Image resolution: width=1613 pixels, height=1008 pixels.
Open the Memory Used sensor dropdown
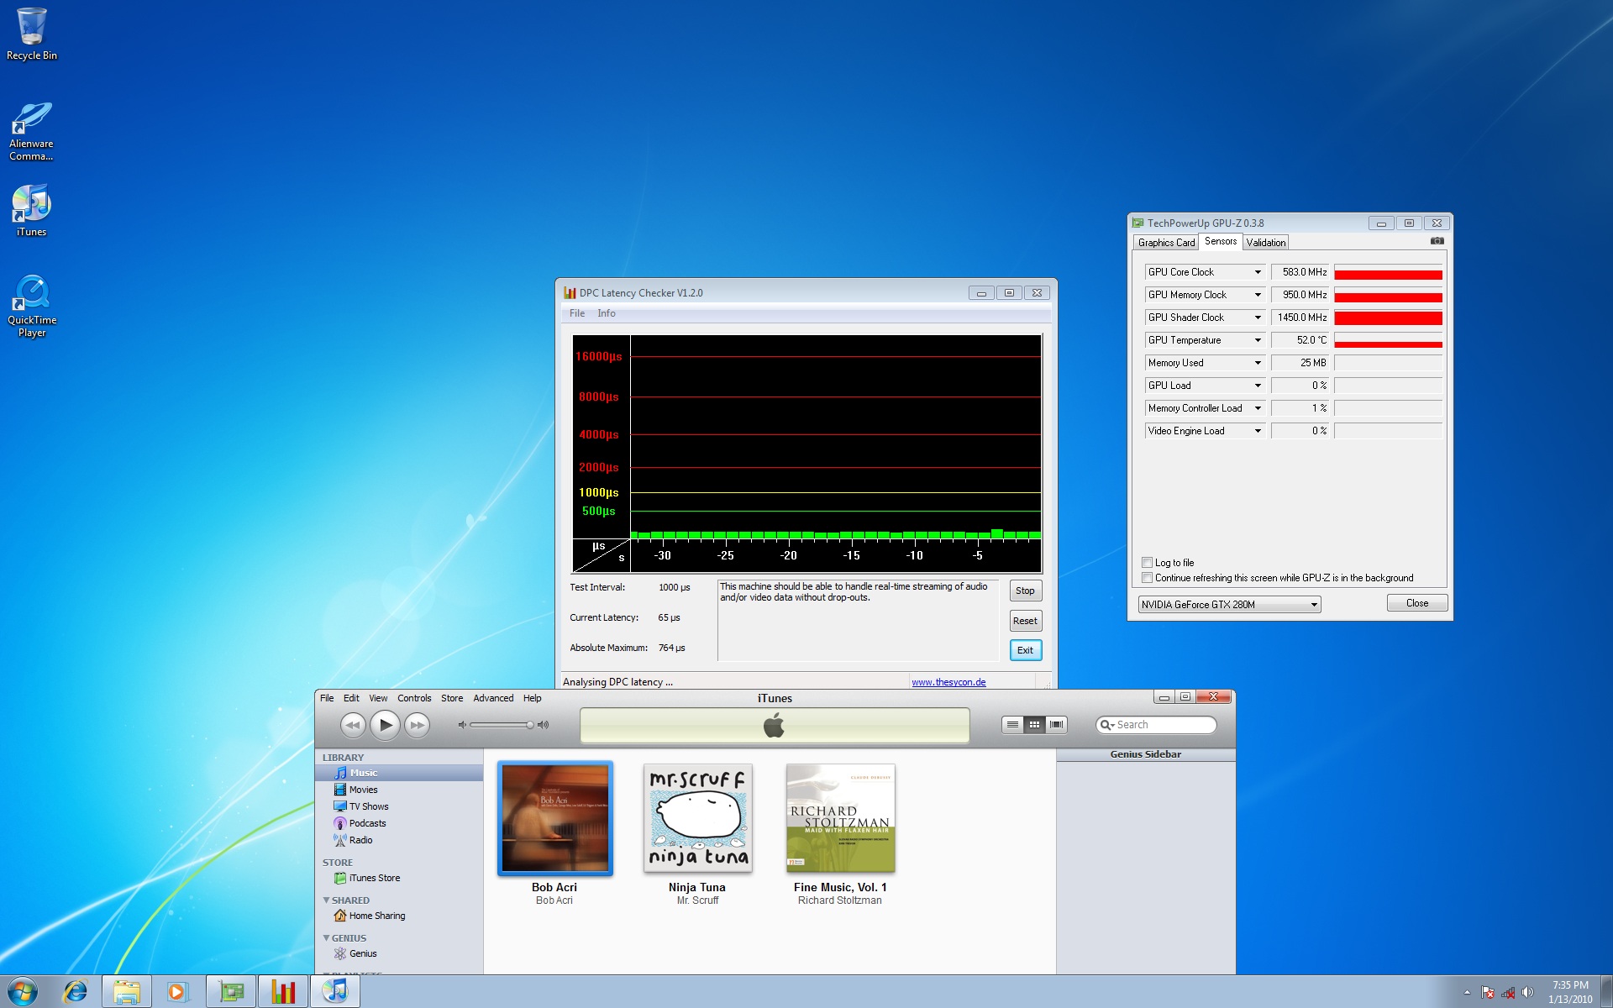coord(1258,363)
